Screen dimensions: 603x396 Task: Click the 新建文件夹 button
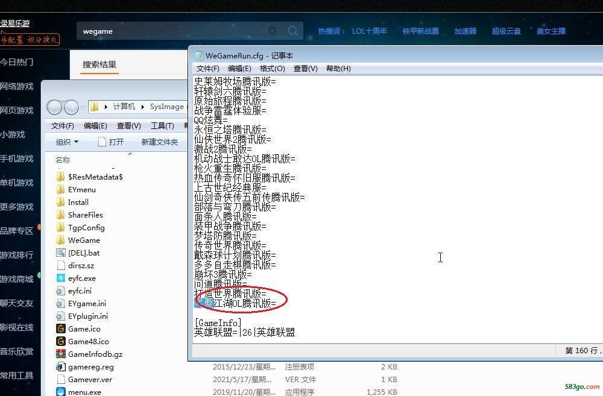(x=160, y=142)
